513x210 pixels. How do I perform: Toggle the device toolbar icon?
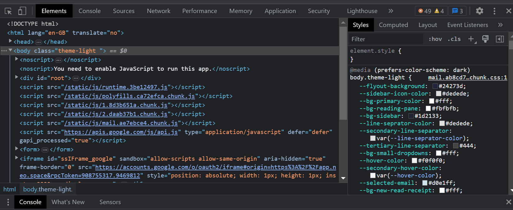22,11
